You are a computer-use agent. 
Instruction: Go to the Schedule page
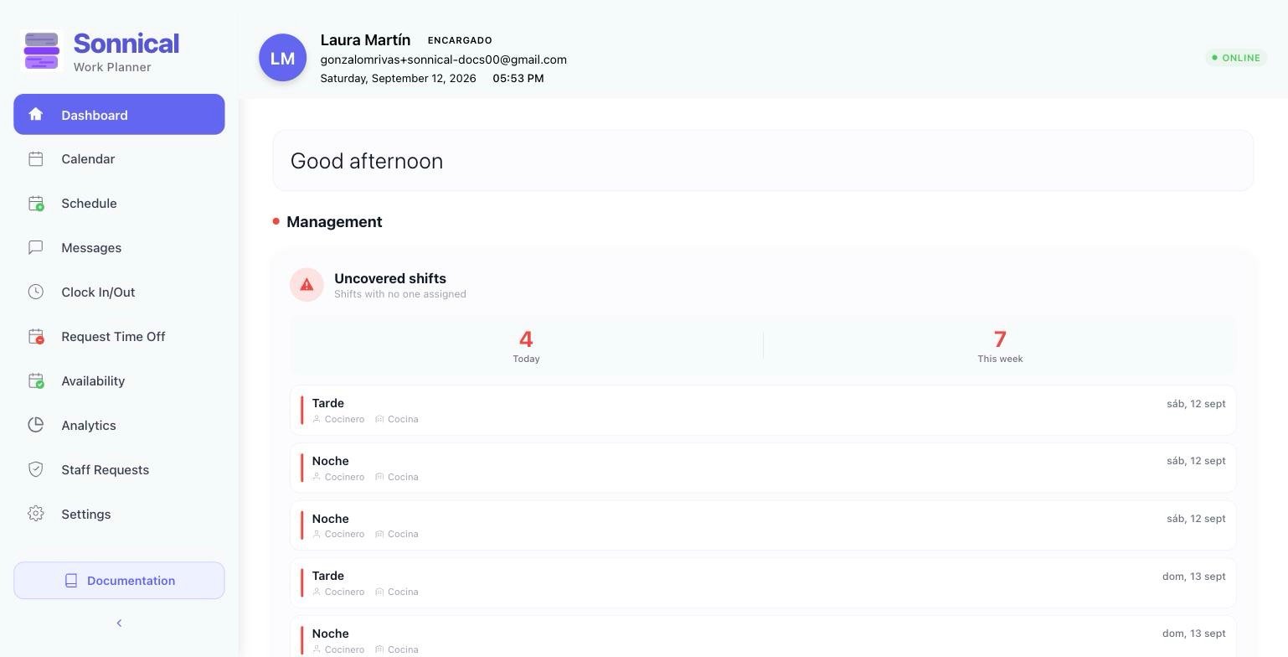(x=119, y=203)
